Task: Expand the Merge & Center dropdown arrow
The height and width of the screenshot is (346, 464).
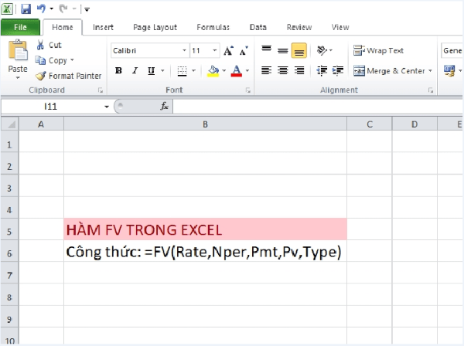Action: tap(430, 71)
